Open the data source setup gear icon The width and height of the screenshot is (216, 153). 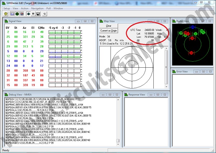6,14
